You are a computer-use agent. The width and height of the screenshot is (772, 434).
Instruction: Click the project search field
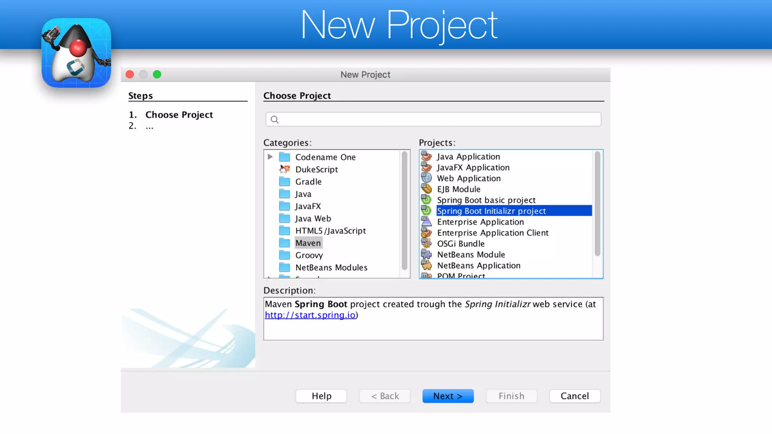(433, 119)
